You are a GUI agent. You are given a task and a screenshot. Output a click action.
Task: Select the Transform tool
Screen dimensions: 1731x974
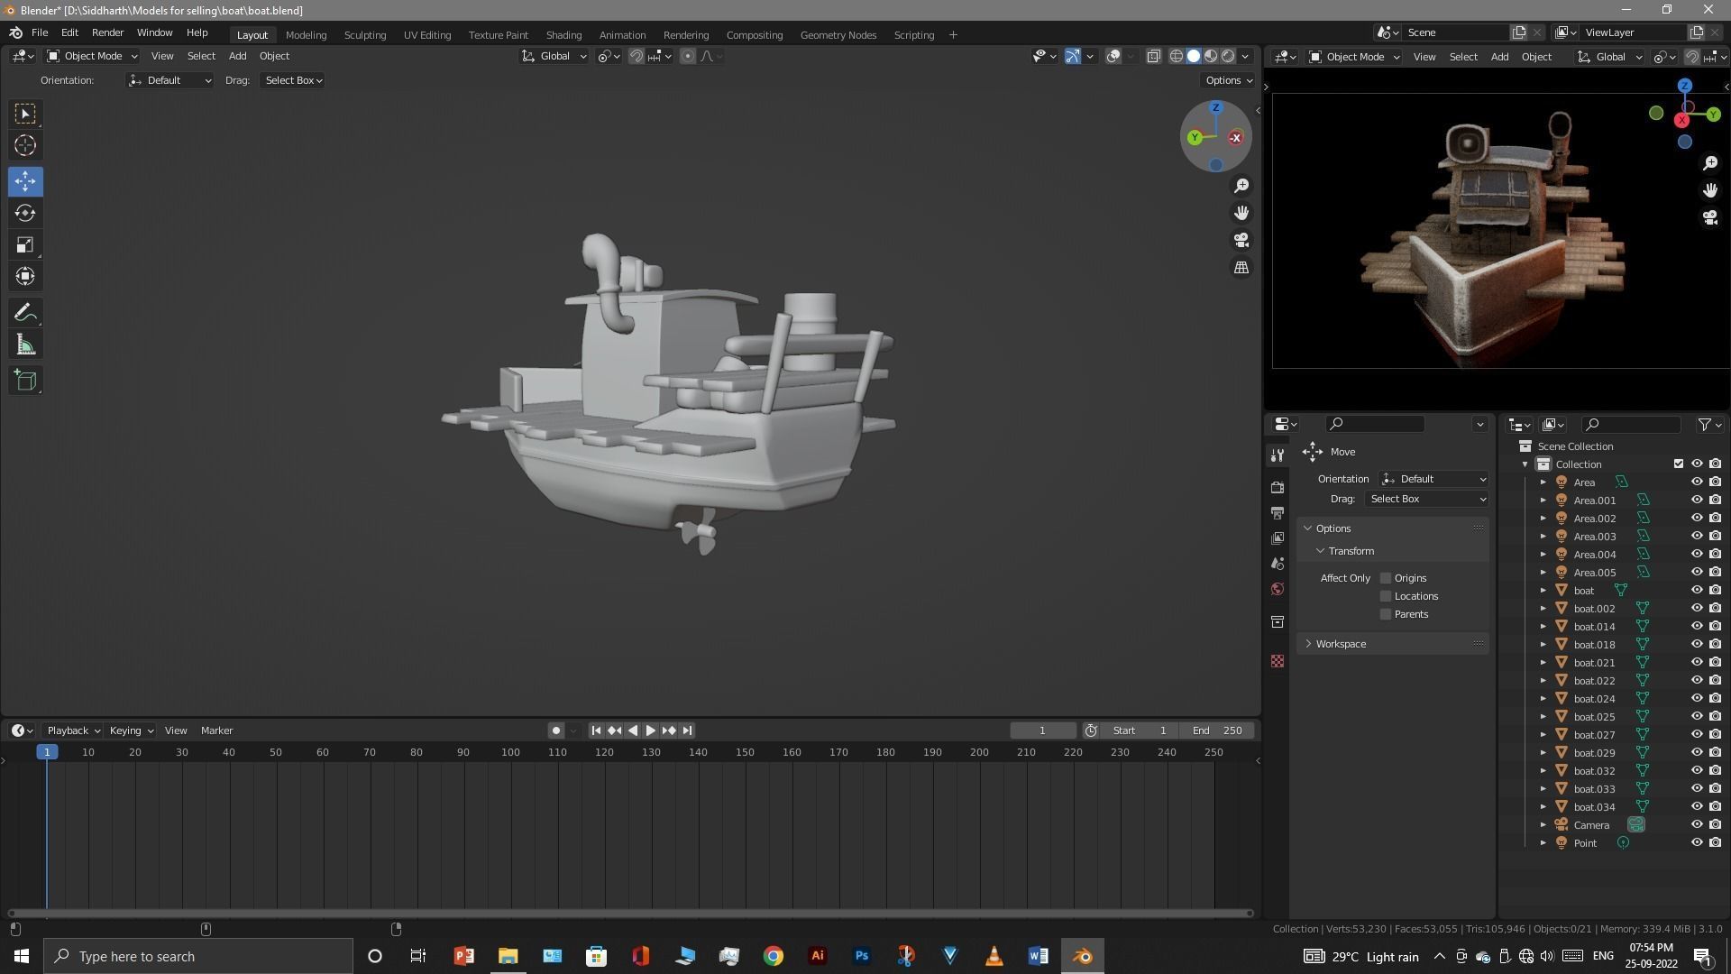(25, 276)
